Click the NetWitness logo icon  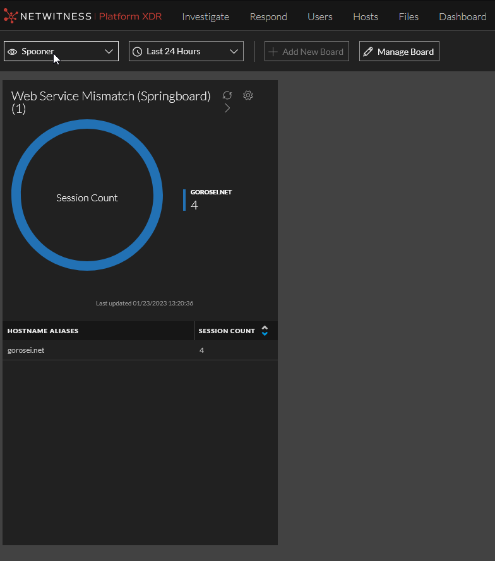tap(11, 16)
